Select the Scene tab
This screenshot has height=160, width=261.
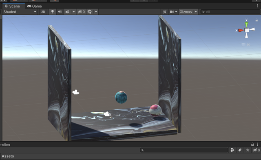13,6
